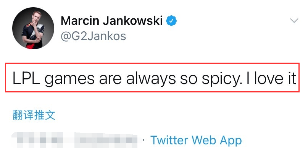Image resolution: width=308 pixels, height=152 pixels.
Task: Click the surname "Jankowski"
Action: pos(133,21)
